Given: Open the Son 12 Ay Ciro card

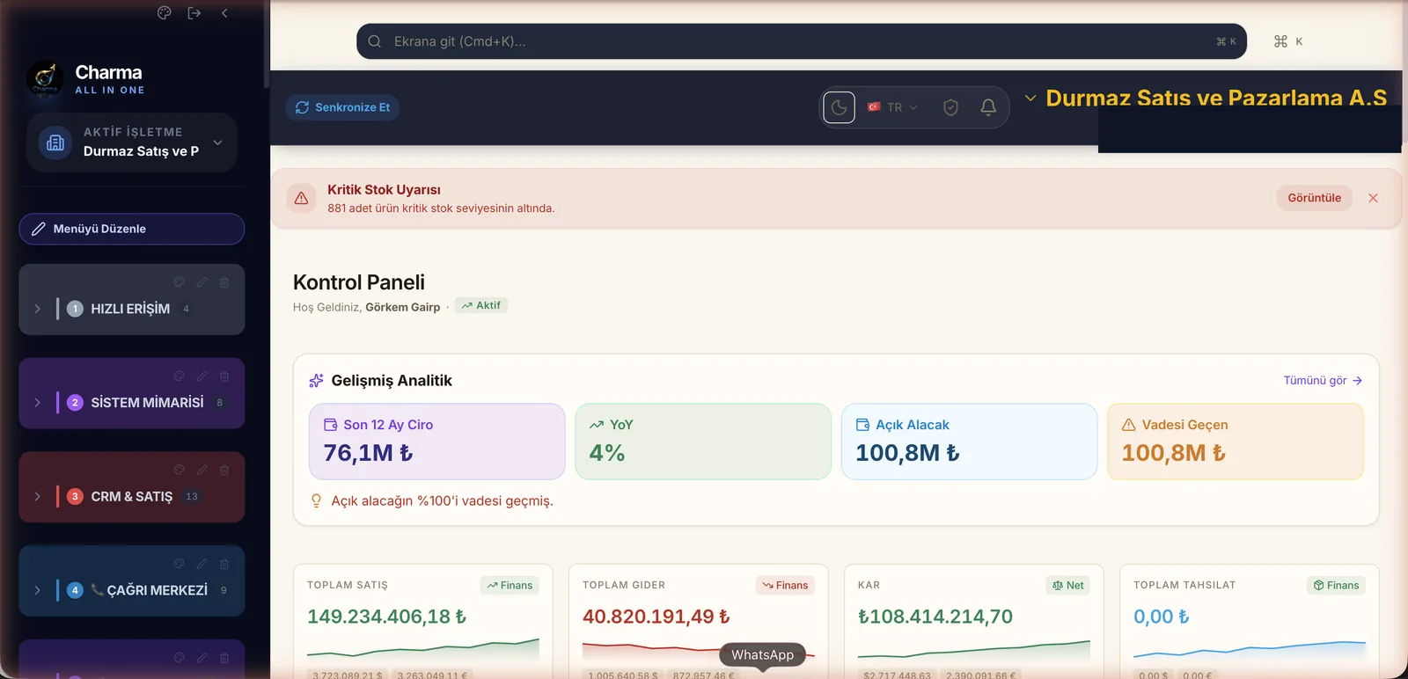Looking at the screenshot, I should [437, 442].
